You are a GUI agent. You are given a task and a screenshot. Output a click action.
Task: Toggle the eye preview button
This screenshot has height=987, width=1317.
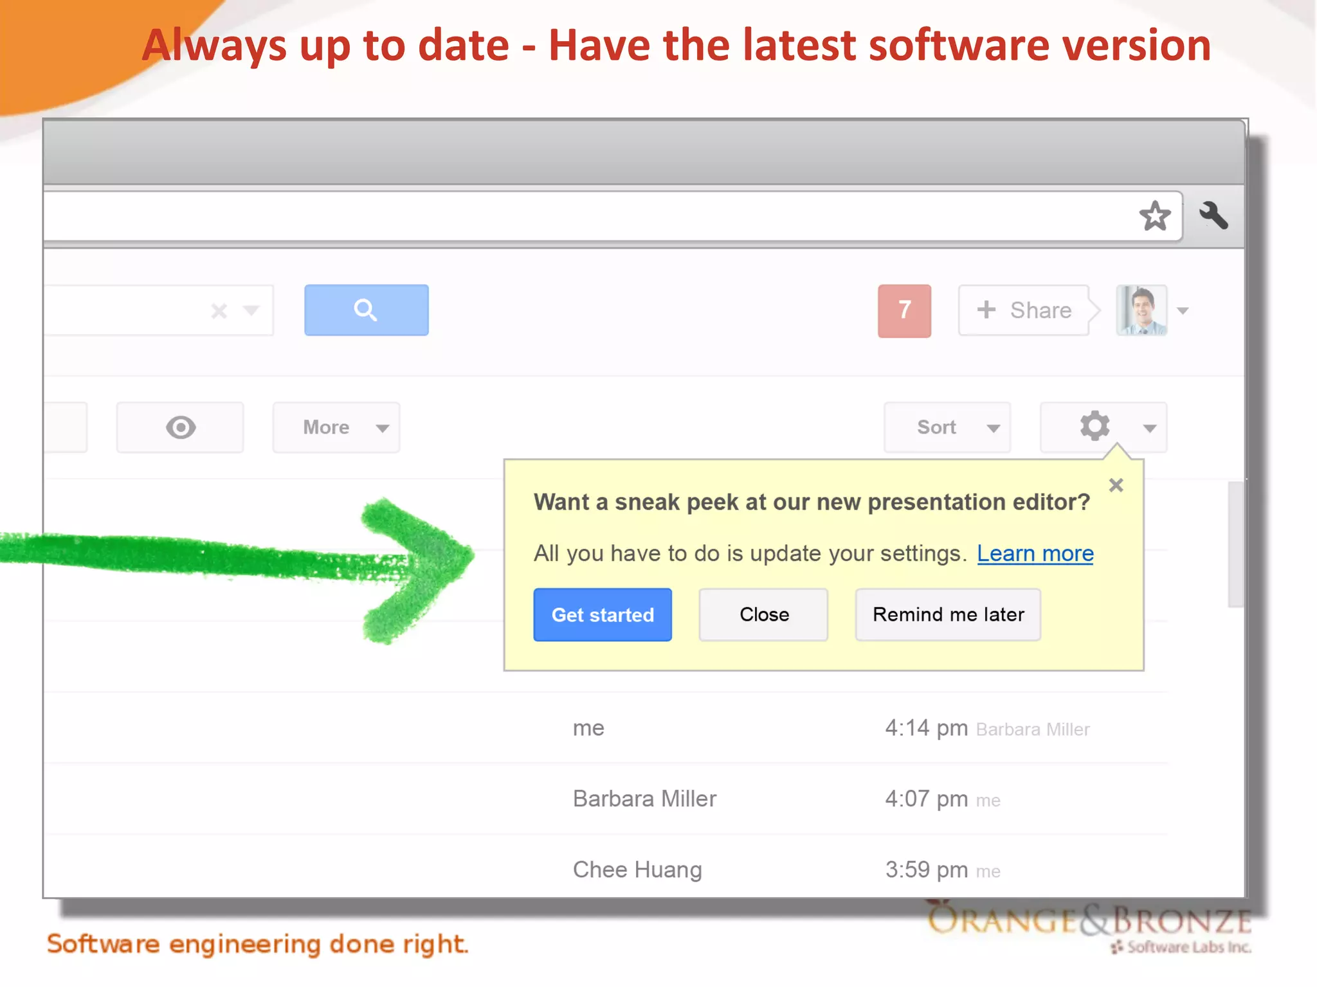(180, 427)
